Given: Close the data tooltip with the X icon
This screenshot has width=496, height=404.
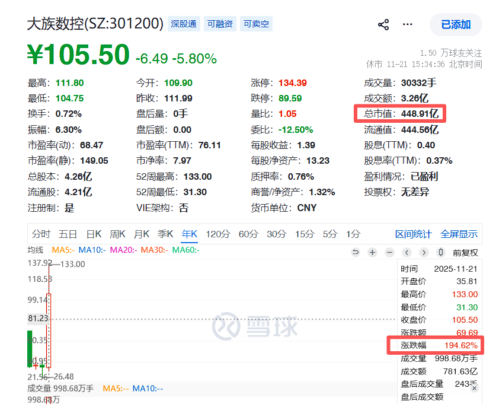Looking at the screenshot, I should pyautogui.click(x=474, y=388).
